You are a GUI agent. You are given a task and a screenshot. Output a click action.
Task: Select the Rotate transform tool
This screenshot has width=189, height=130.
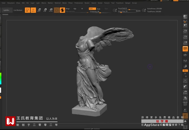tap(51, 10)
